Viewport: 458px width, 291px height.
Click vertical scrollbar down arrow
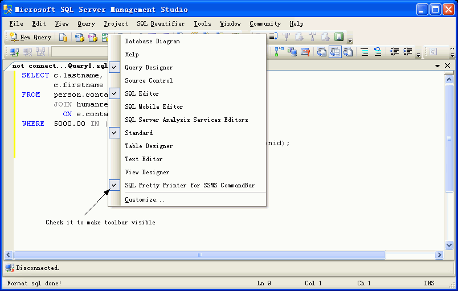click(x=449, y=245)
